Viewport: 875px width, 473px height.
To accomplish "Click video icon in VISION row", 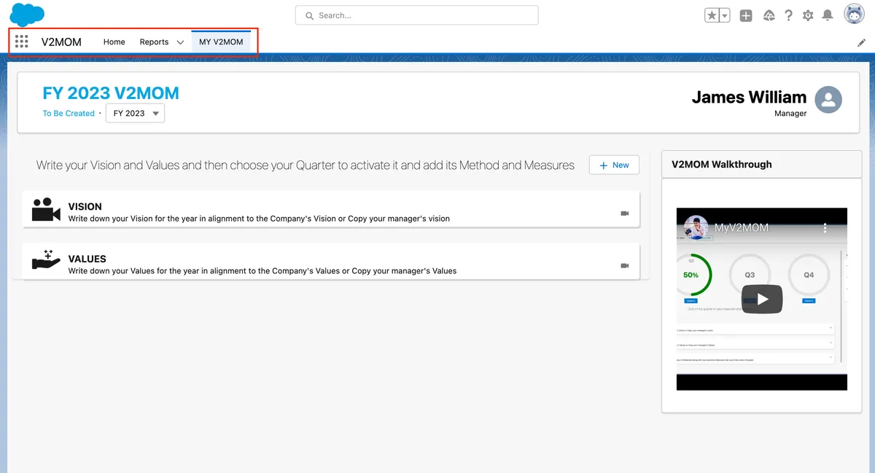I will (x=624, y=213).
